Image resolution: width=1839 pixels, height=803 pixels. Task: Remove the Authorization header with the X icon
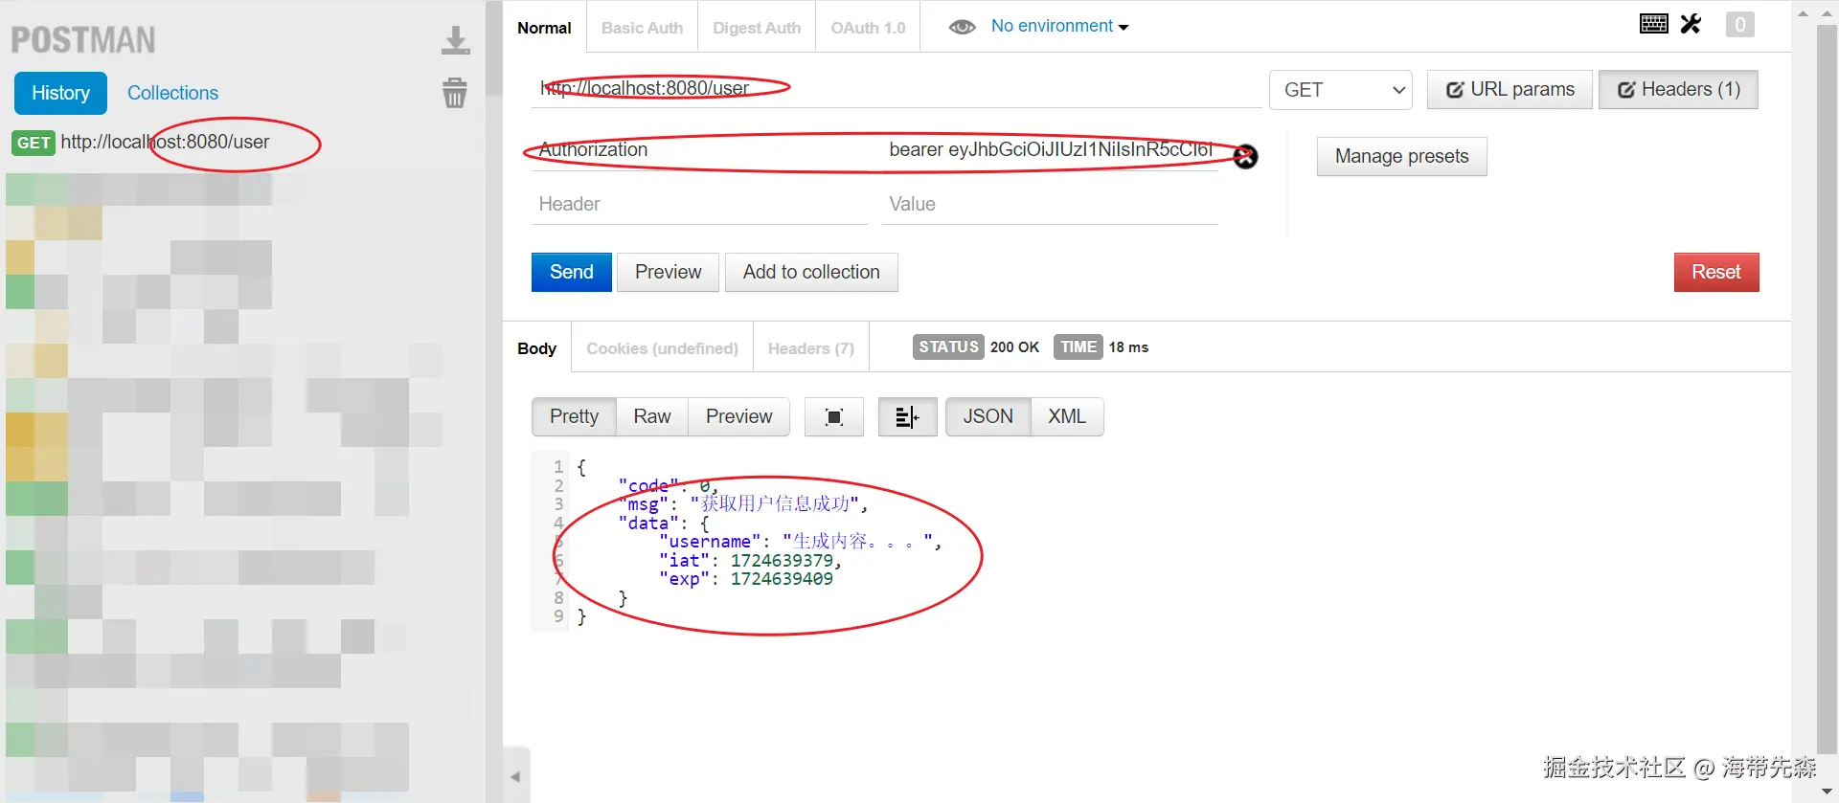pos(1245,156)
